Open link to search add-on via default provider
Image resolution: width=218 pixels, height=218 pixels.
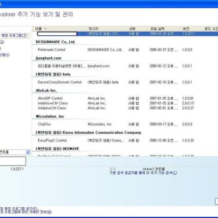(x=143, y=173)
